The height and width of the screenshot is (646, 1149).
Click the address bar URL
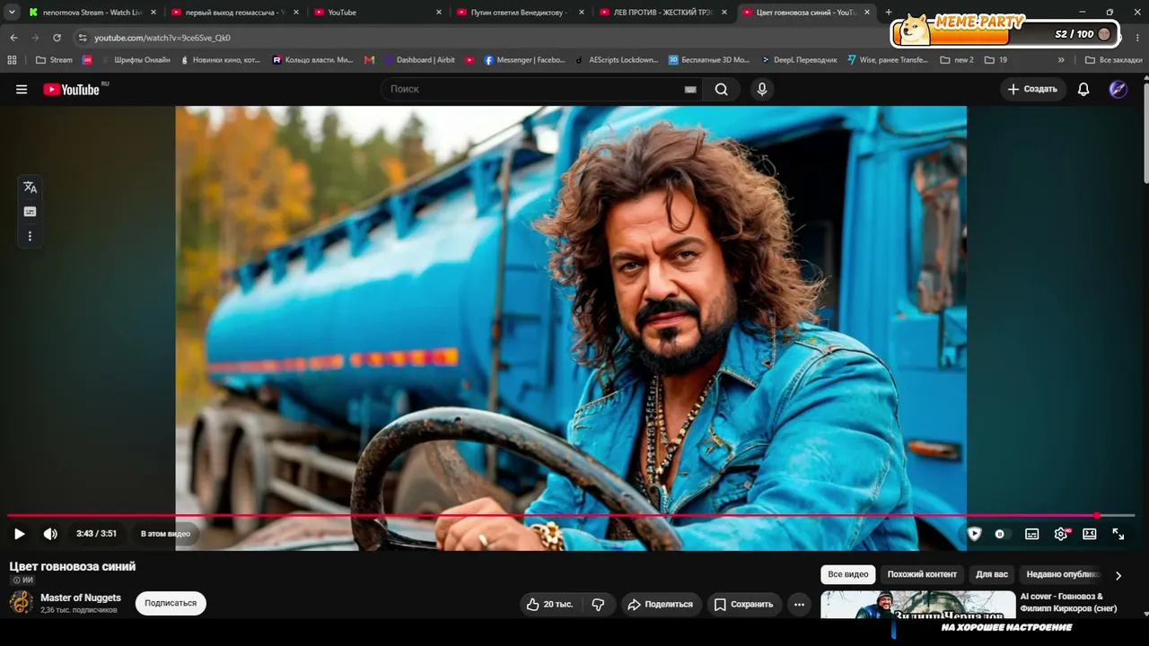click(x=162, y=38)
